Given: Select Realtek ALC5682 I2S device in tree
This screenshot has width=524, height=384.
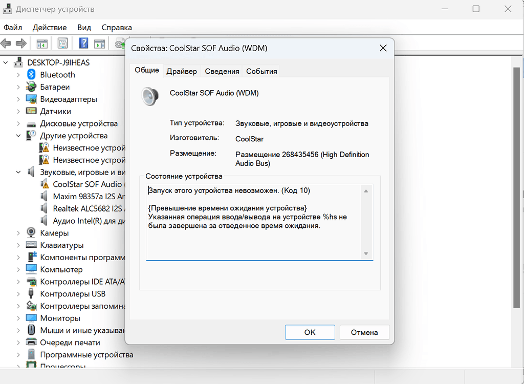Looking at the screenshot, I should coord(87,209).
